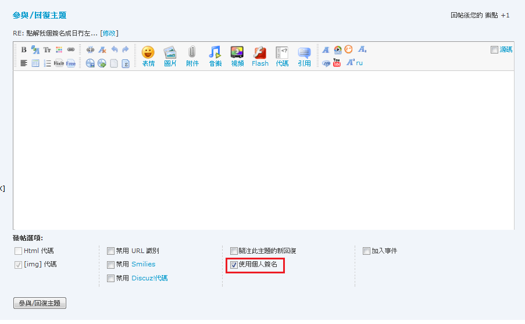Viewport: 525px width, 324px height.
Task: Enable the Html 代碼 checkbox
Action: point(18,251)
